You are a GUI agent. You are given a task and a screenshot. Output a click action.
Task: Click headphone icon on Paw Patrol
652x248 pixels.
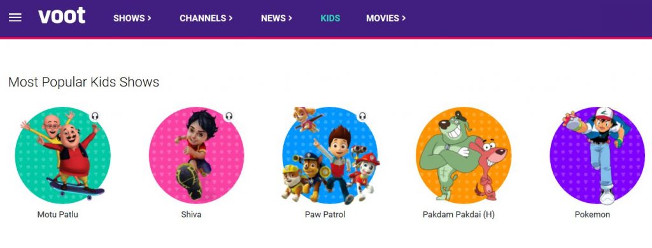[x=362, y=116]
